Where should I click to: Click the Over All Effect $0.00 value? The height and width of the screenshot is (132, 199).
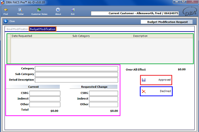click(182, 69)
